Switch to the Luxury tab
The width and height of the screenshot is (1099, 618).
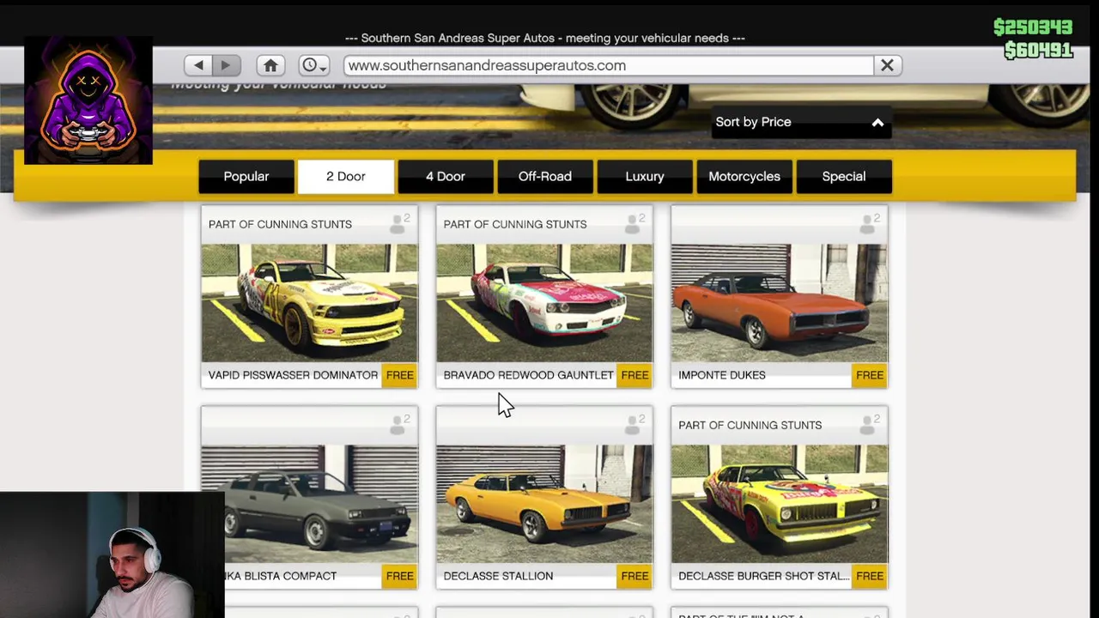point(645,176)
